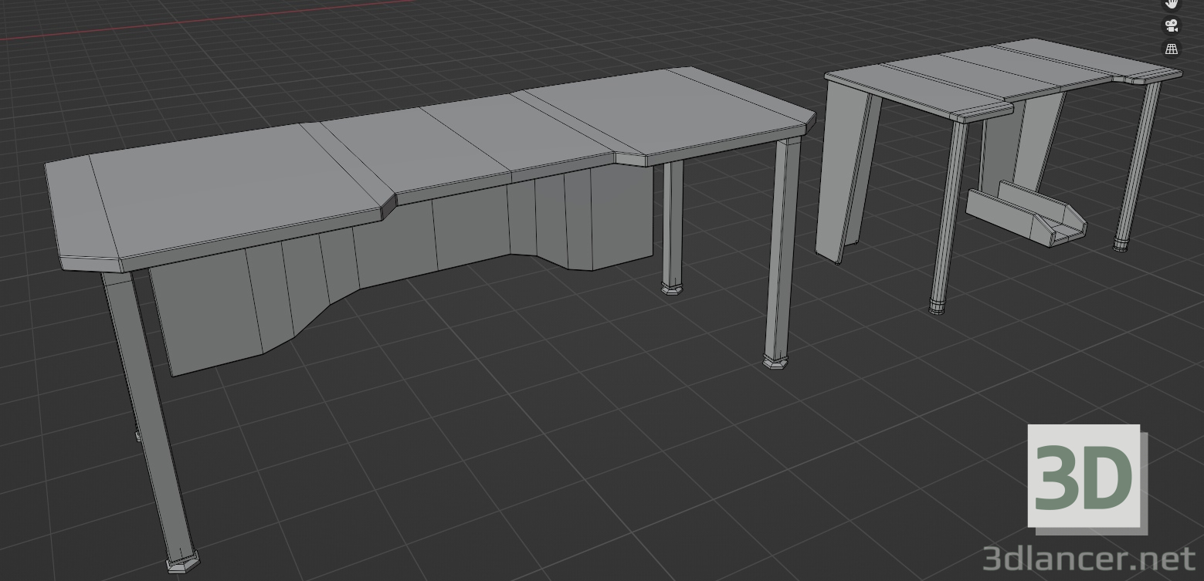The height and width of the screenshot is (581, 1204).
Task: Activate pan mode via the hand gizmo
Action: coord(1171,4)
